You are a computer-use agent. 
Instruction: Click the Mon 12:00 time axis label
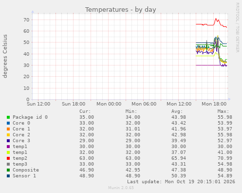(179, 104)
